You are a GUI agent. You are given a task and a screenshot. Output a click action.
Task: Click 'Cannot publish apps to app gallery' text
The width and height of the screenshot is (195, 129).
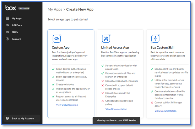click(x=119, y=103)
